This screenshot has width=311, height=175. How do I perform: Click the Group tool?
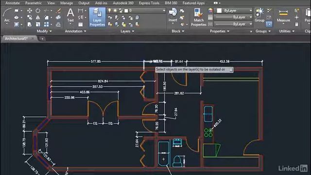[259, 15]
